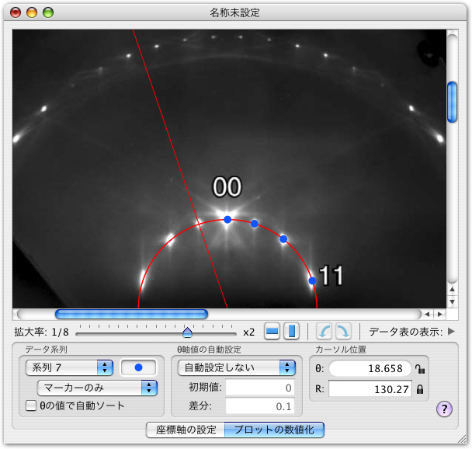Click the θ cursor position field
The height and width of the screenshot is (449, 472).
pos(370,368)
